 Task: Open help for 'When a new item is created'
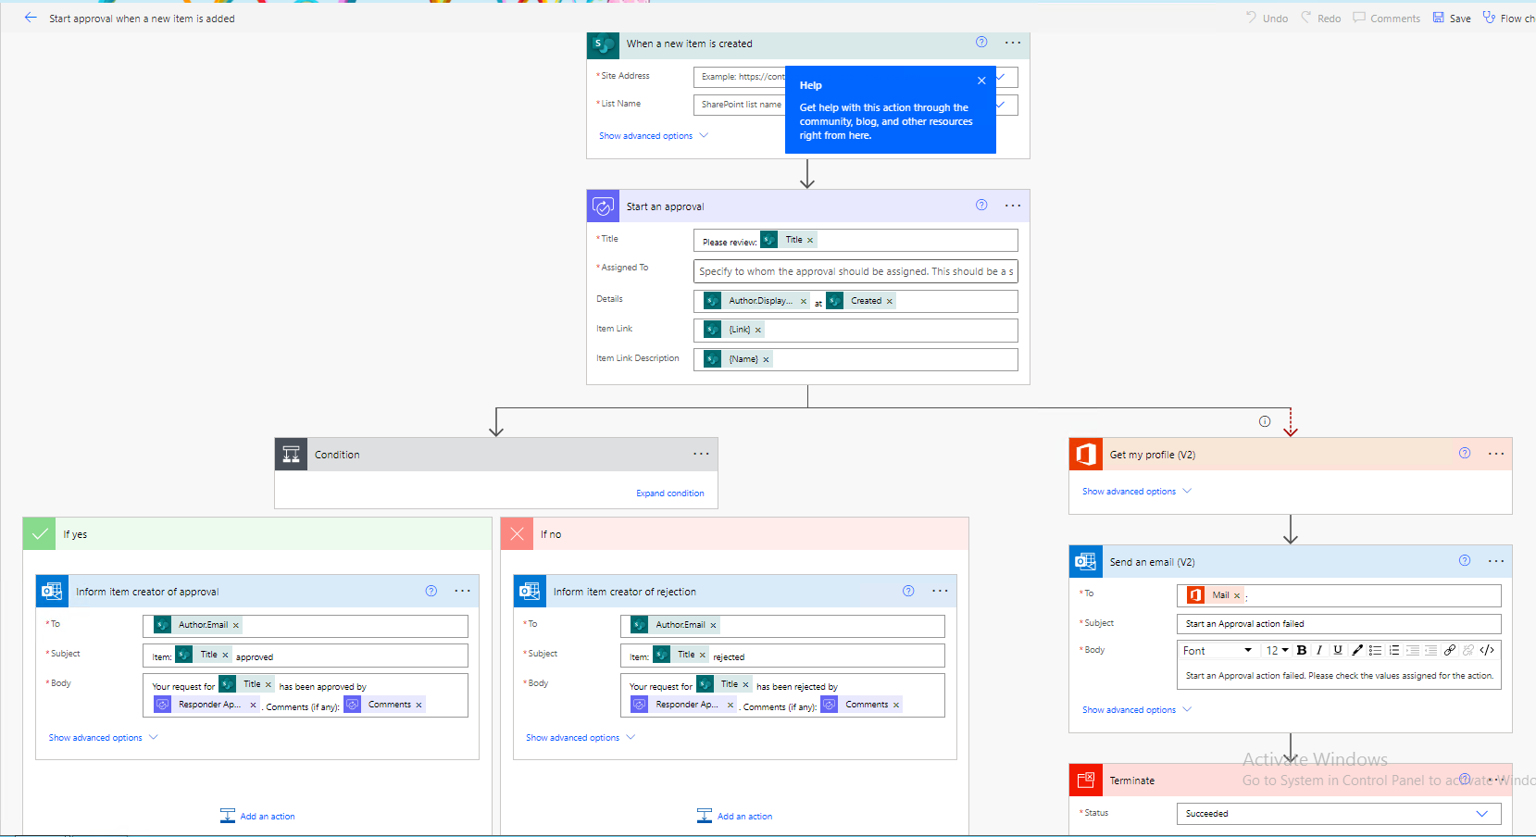click(981, 43)
